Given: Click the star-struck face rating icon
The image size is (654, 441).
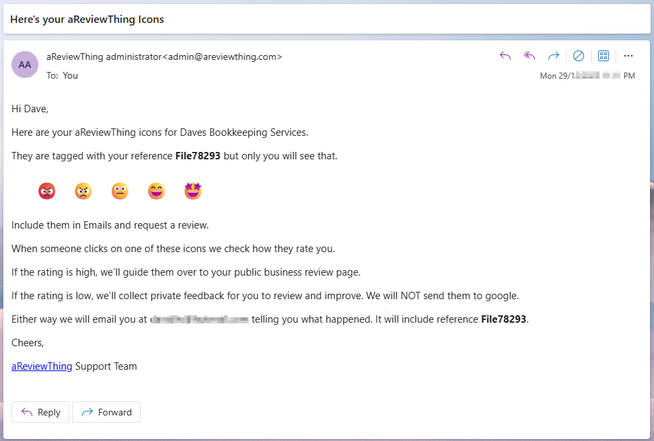Looking at the screenshot, I should (193, 190).
